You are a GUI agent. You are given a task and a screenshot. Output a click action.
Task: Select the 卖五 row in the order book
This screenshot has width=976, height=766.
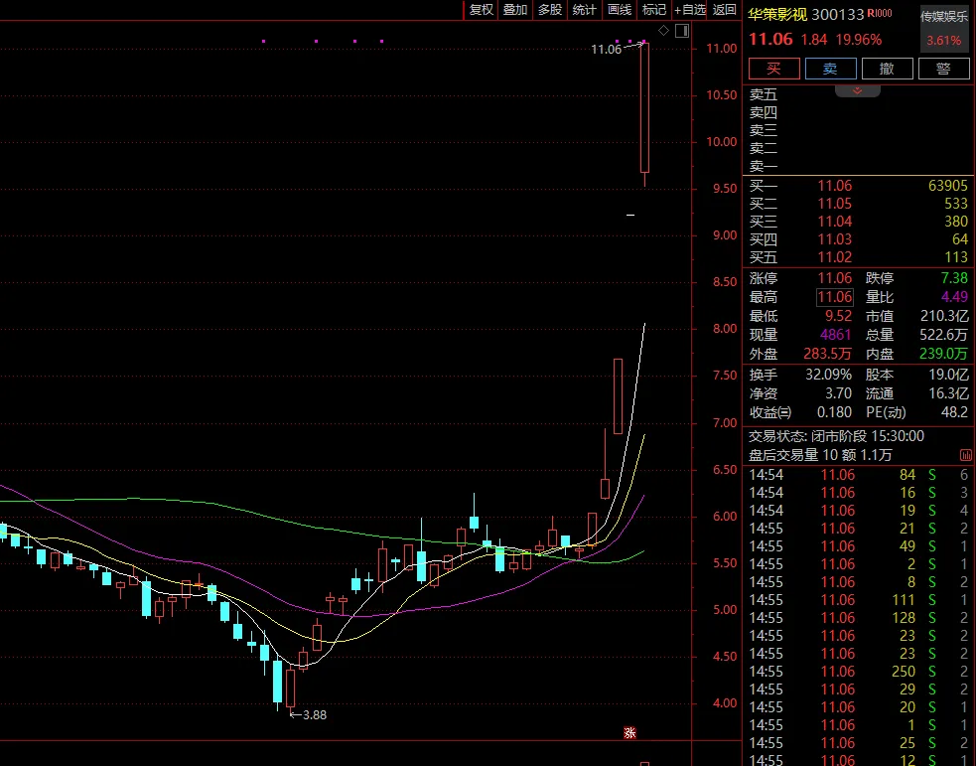859,94
